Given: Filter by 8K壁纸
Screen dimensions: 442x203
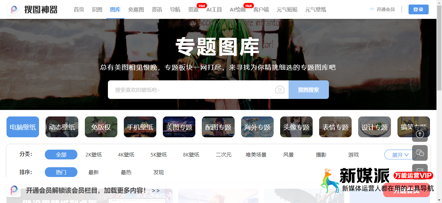Looking at the screenshot, I should 191,155.
